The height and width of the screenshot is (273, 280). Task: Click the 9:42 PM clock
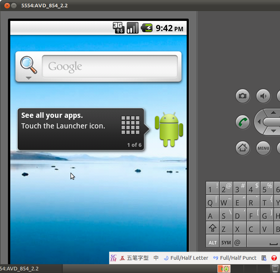tap(169, 28)
